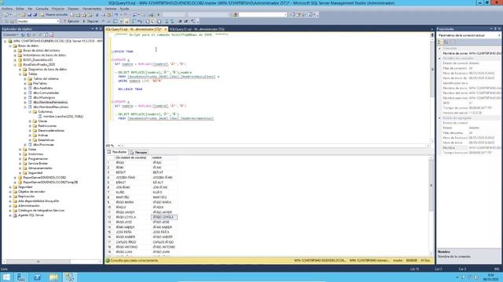Click the Server Manager taskbar icon
This screenshot has width=503, height=282.
[21, 277]
